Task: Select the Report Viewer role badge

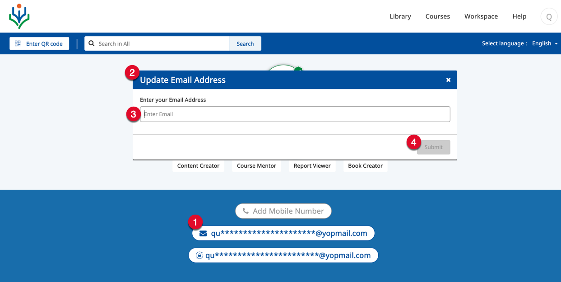Action: [x=312, y=166]
